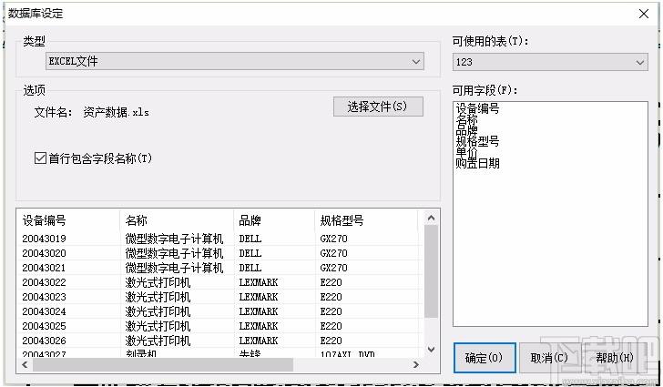Choose 规格型号 in available fields list
The height and width of the screenshot is (387, 663).
tap(477, 141)
